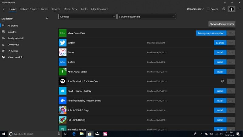The width and height of the screenshot is (243, 137).
Task: Install XAML Controls Gallery
Action: click(x=220, y=91)
